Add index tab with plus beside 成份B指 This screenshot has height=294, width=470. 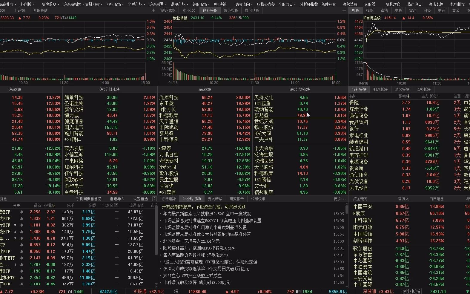(344, 10)
